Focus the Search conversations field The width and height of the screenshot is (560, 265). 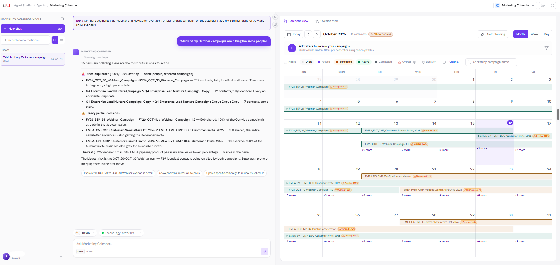tap(26, 40)
